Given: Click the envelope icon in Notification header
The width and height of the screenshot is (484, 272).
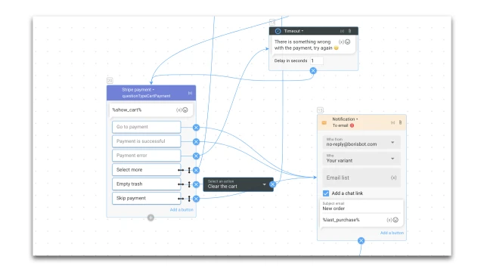Looking at the screenshot, I should tap(324, 122).
